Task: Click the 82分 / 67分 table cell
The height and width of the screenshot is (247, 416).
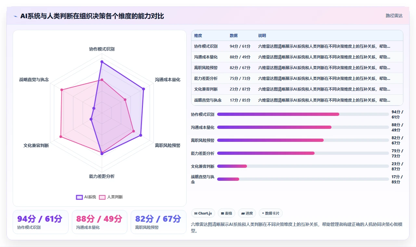Action: (x=240, y=68)
